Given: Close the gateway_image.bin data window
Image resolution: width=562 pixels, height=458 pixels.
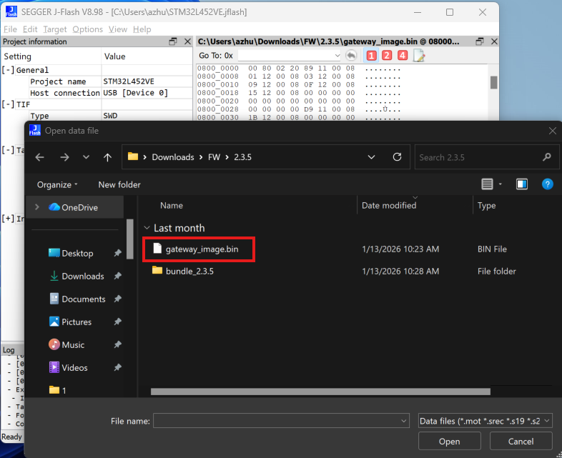Looking at the screenshot, I should point(494,41).
